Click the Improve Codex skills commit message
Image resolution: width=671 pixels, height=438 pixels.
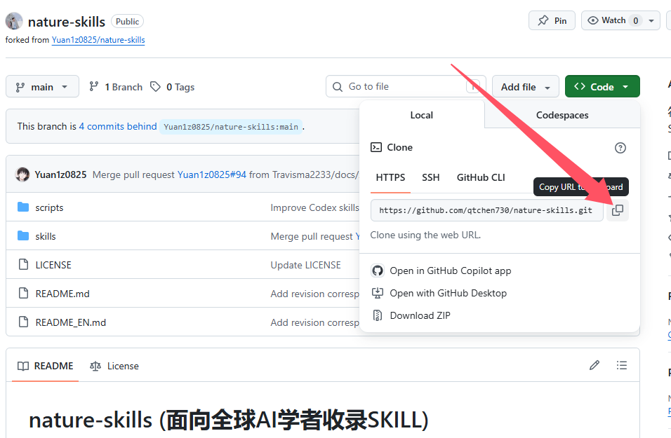point(314,207)
